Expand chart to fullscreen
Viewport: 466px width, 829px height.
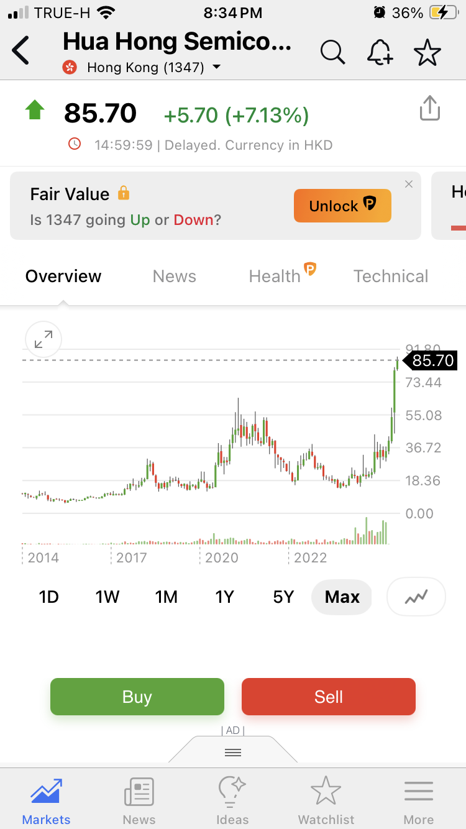[43, 340]
